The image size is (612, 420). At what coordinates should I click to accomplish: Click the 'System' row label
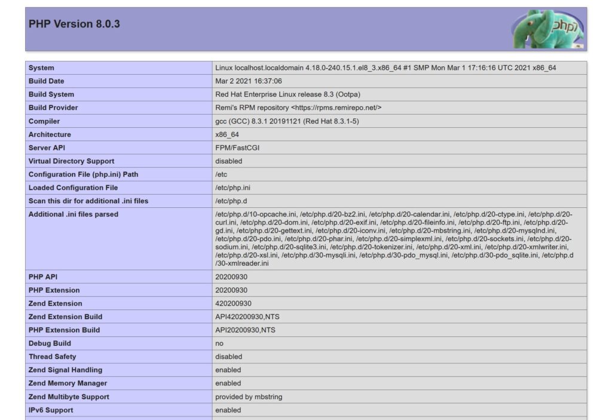[41, 68]
